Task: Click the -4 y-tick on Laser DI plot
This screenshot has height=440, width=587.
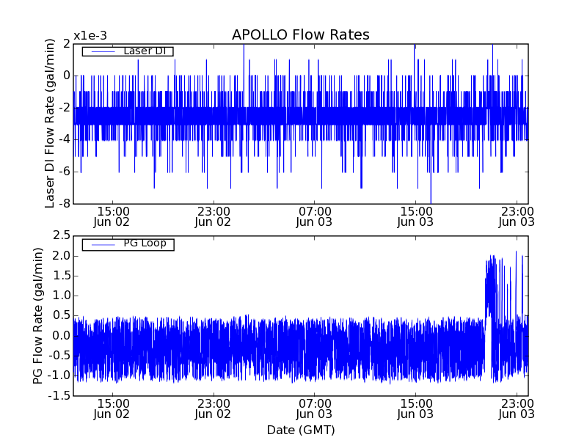Action: [x=65, y=140]
